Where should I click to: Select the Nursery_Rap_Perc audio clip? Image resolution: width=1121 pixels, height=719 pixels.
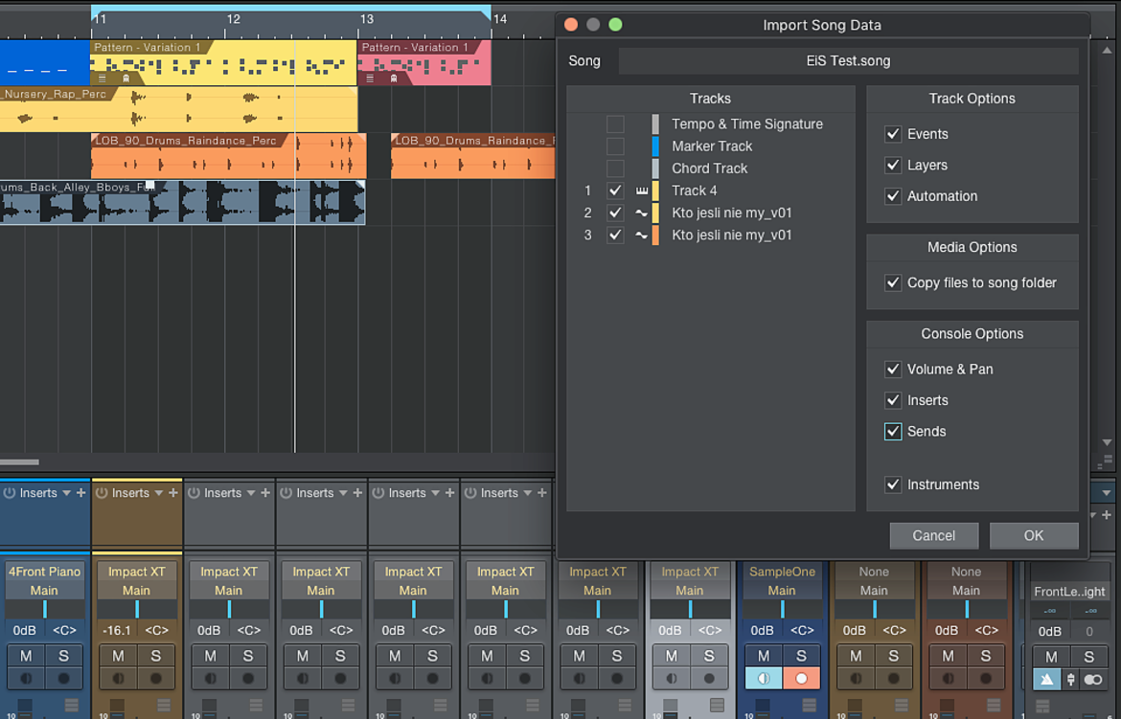179,109
